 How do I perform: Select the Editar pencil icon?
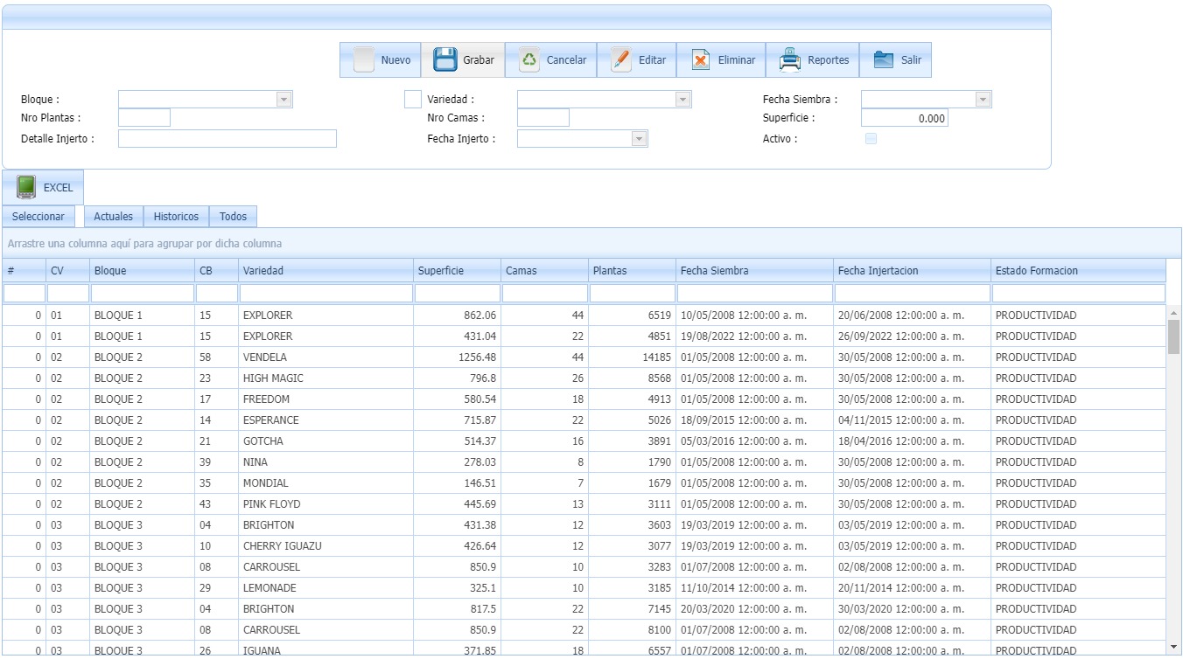[620, 60]
